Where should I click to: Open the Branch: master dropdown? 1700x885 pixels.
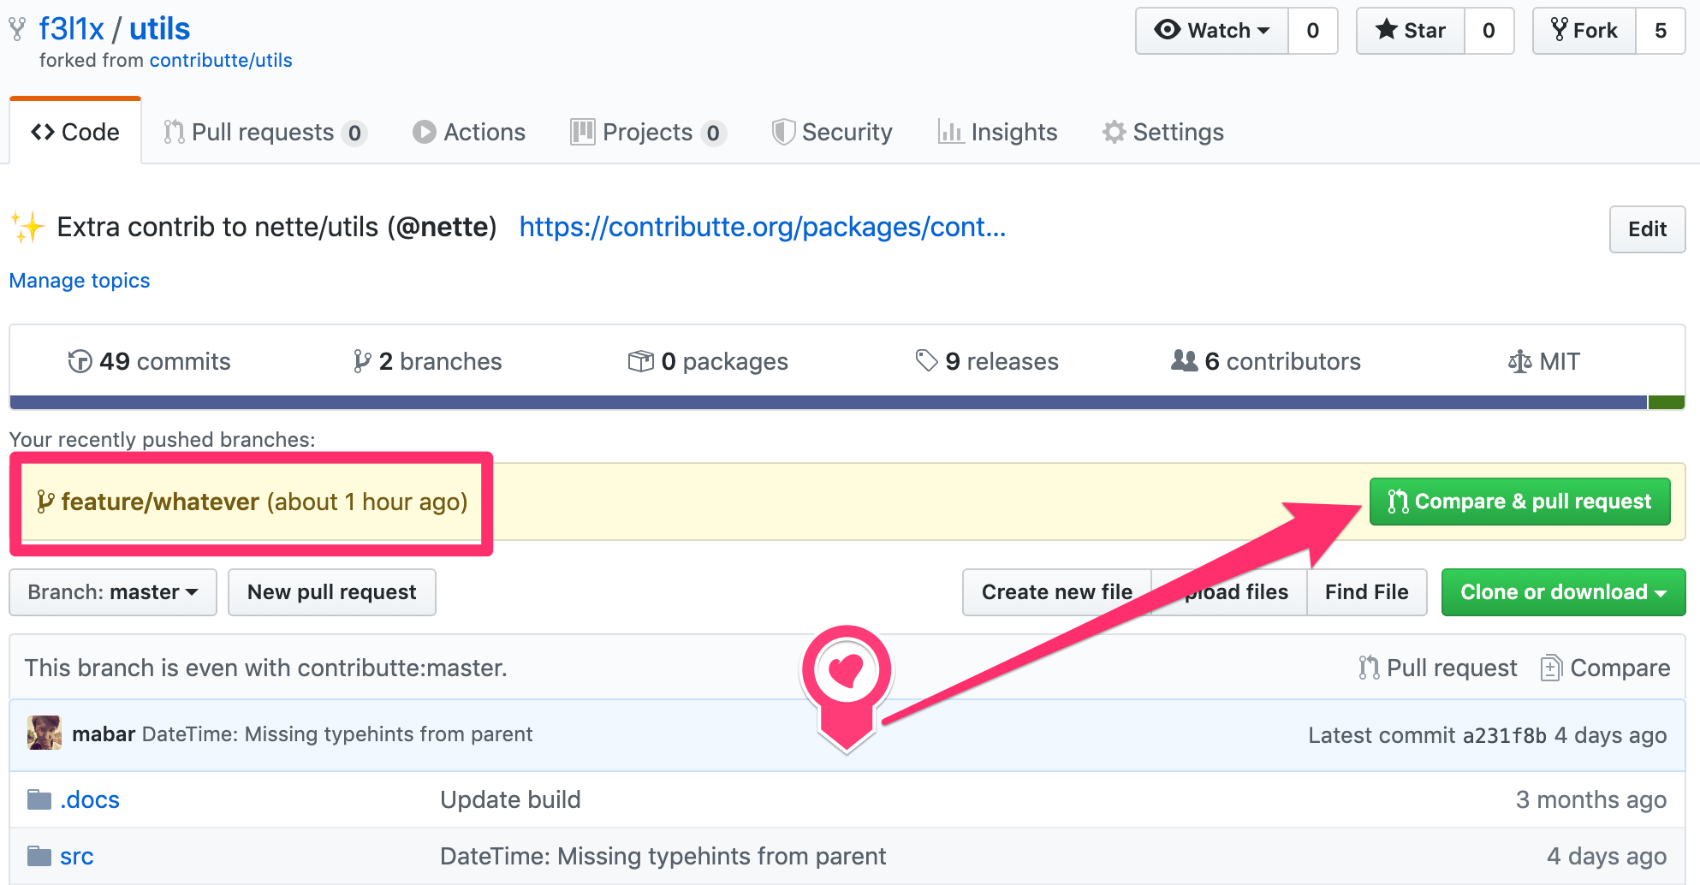point(113,592)
